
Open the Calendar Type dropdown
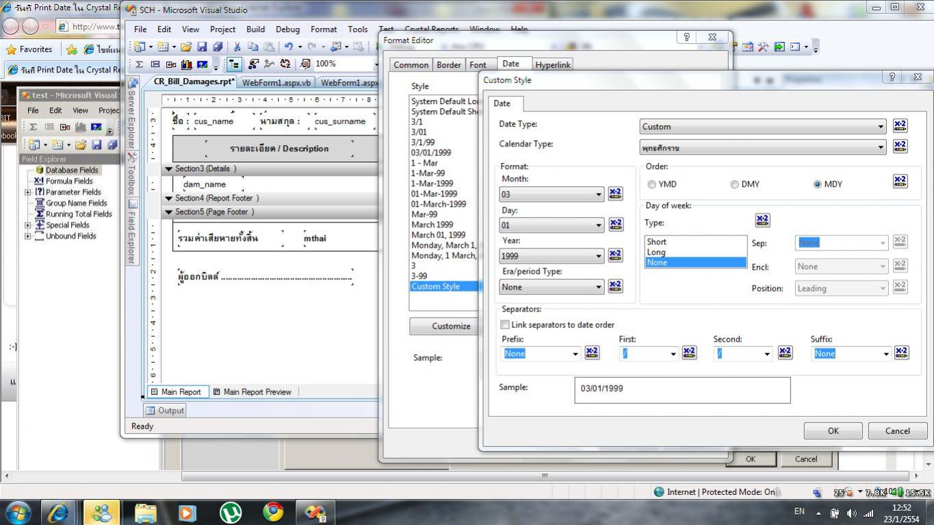pos(881,147)
